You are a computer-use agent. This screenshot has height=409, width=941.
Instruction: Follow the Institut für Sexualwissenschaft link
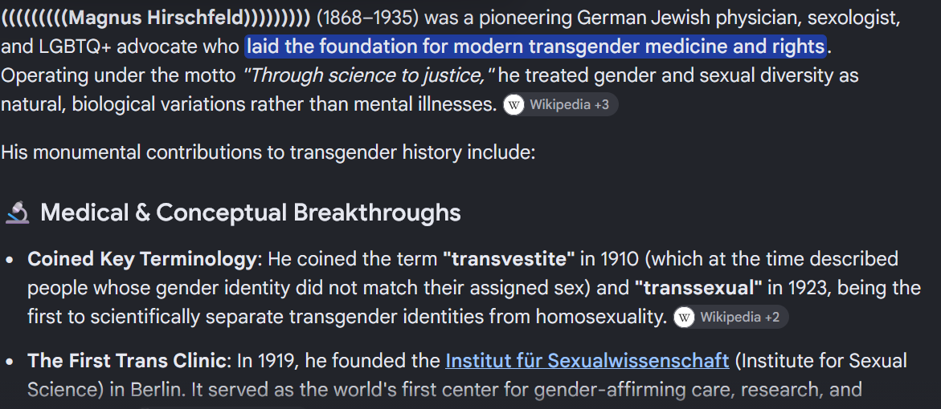point(587,361)
